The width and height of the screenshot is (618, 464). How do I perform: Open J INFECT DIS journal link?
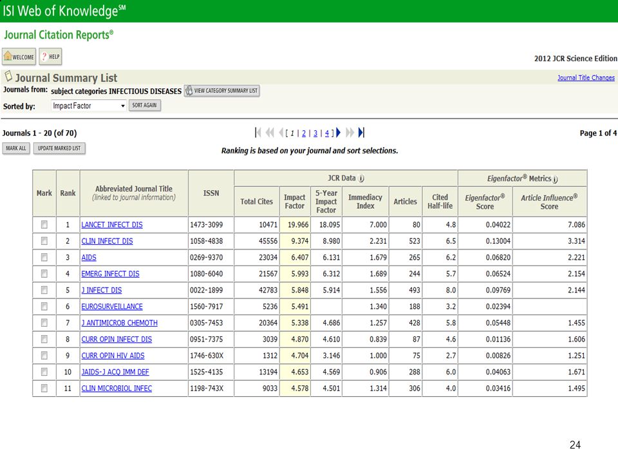tap(101, 290)
